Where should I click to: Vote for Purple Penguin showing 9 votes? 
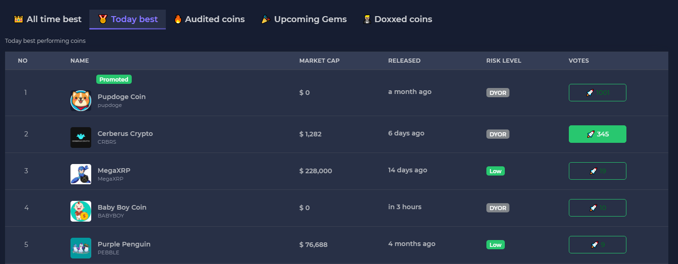pyautogui.click(x=597, y=245)
